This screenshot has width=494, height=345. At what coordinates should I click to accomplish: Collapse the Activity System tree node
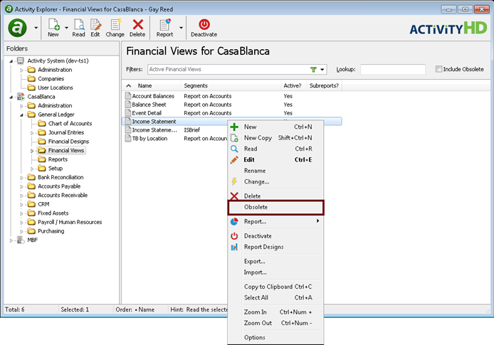[11, 61]
